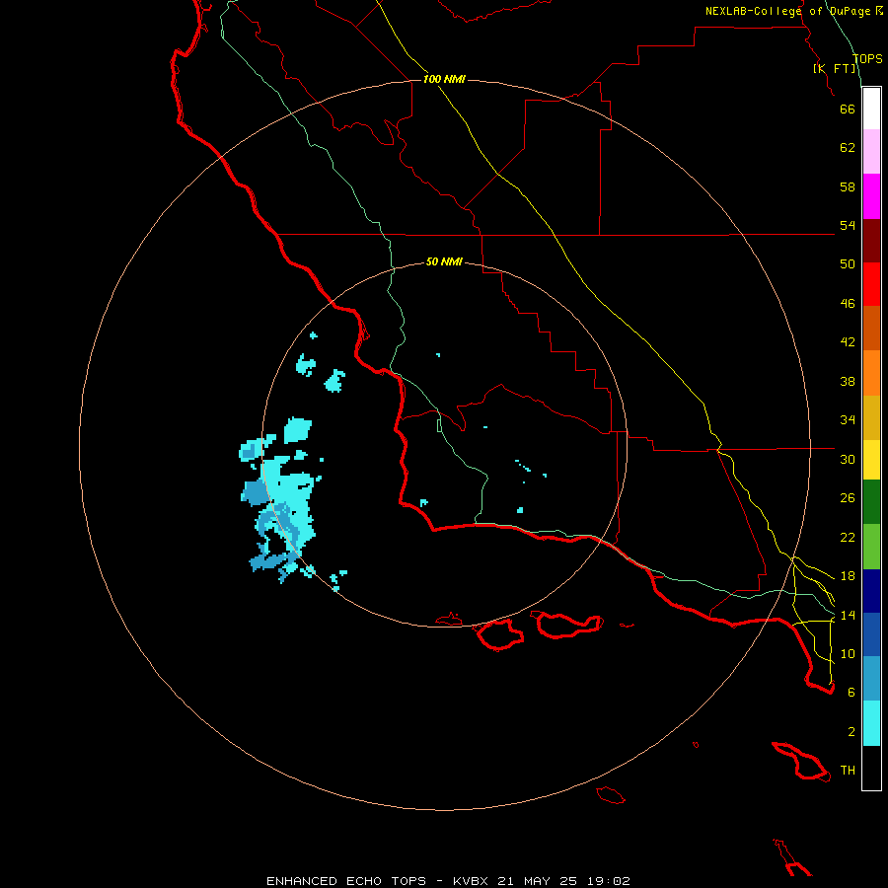Click the legend value '58'
888x888 pixels.
point(848,186)
